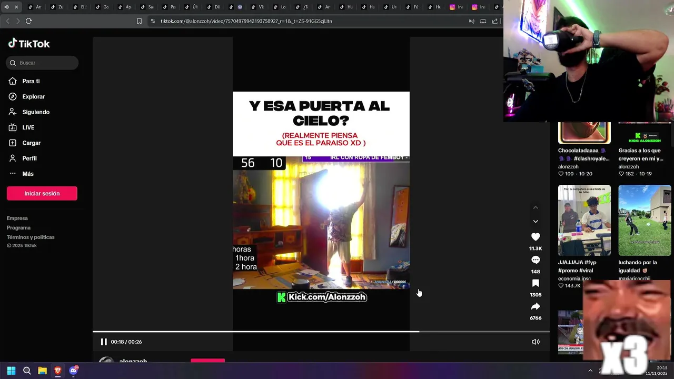The image size is (674, 379).
Task: Click browser forward arrow
Action: pos(18,21)
